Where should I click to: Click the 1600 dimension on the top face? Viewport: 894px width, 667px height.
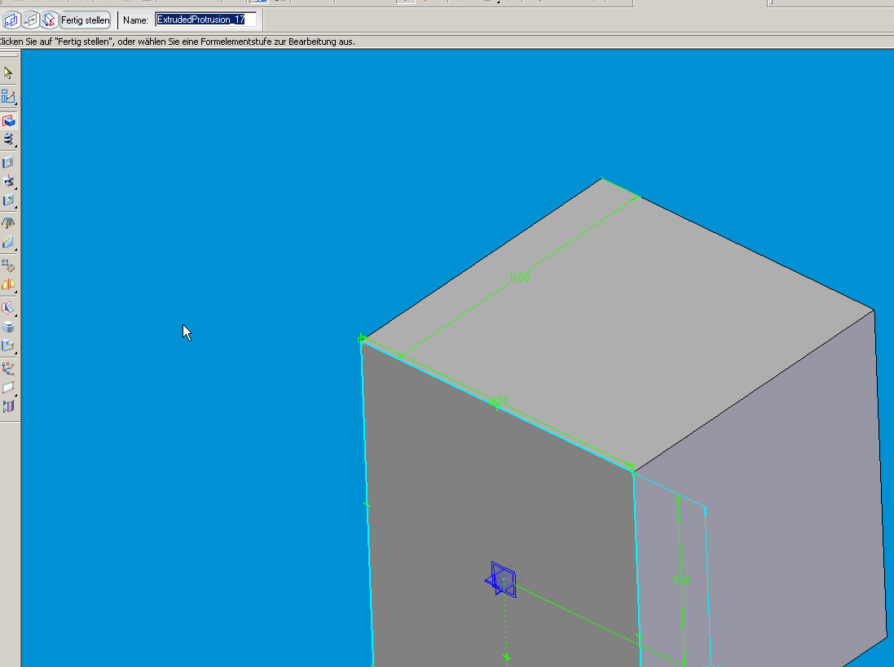tap(519, 278)
